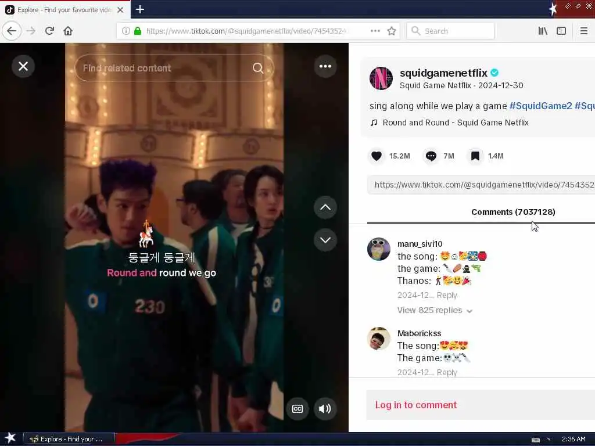Click the search magnifier in Find related content
Image resolution: width=595 pixels, height=446 pixels.
pyautogui.click(x=258, y=68)
